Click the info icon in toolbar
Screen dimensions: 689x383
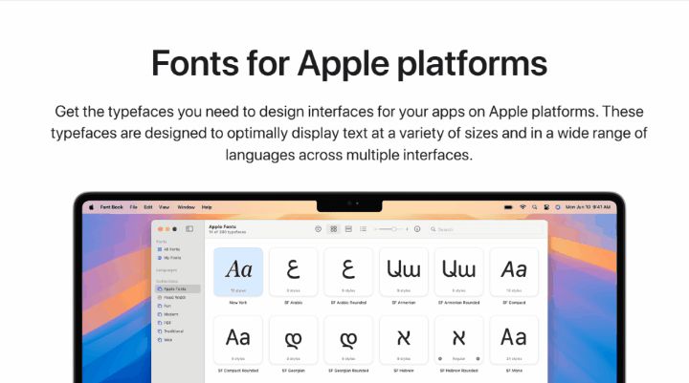(x=417, y=229)
